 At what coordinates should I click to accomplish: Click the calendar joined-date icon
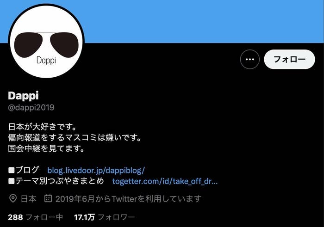pos(48,198)
